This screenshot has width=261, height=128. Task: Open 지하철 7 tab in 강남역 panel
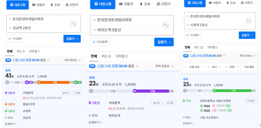34,51
